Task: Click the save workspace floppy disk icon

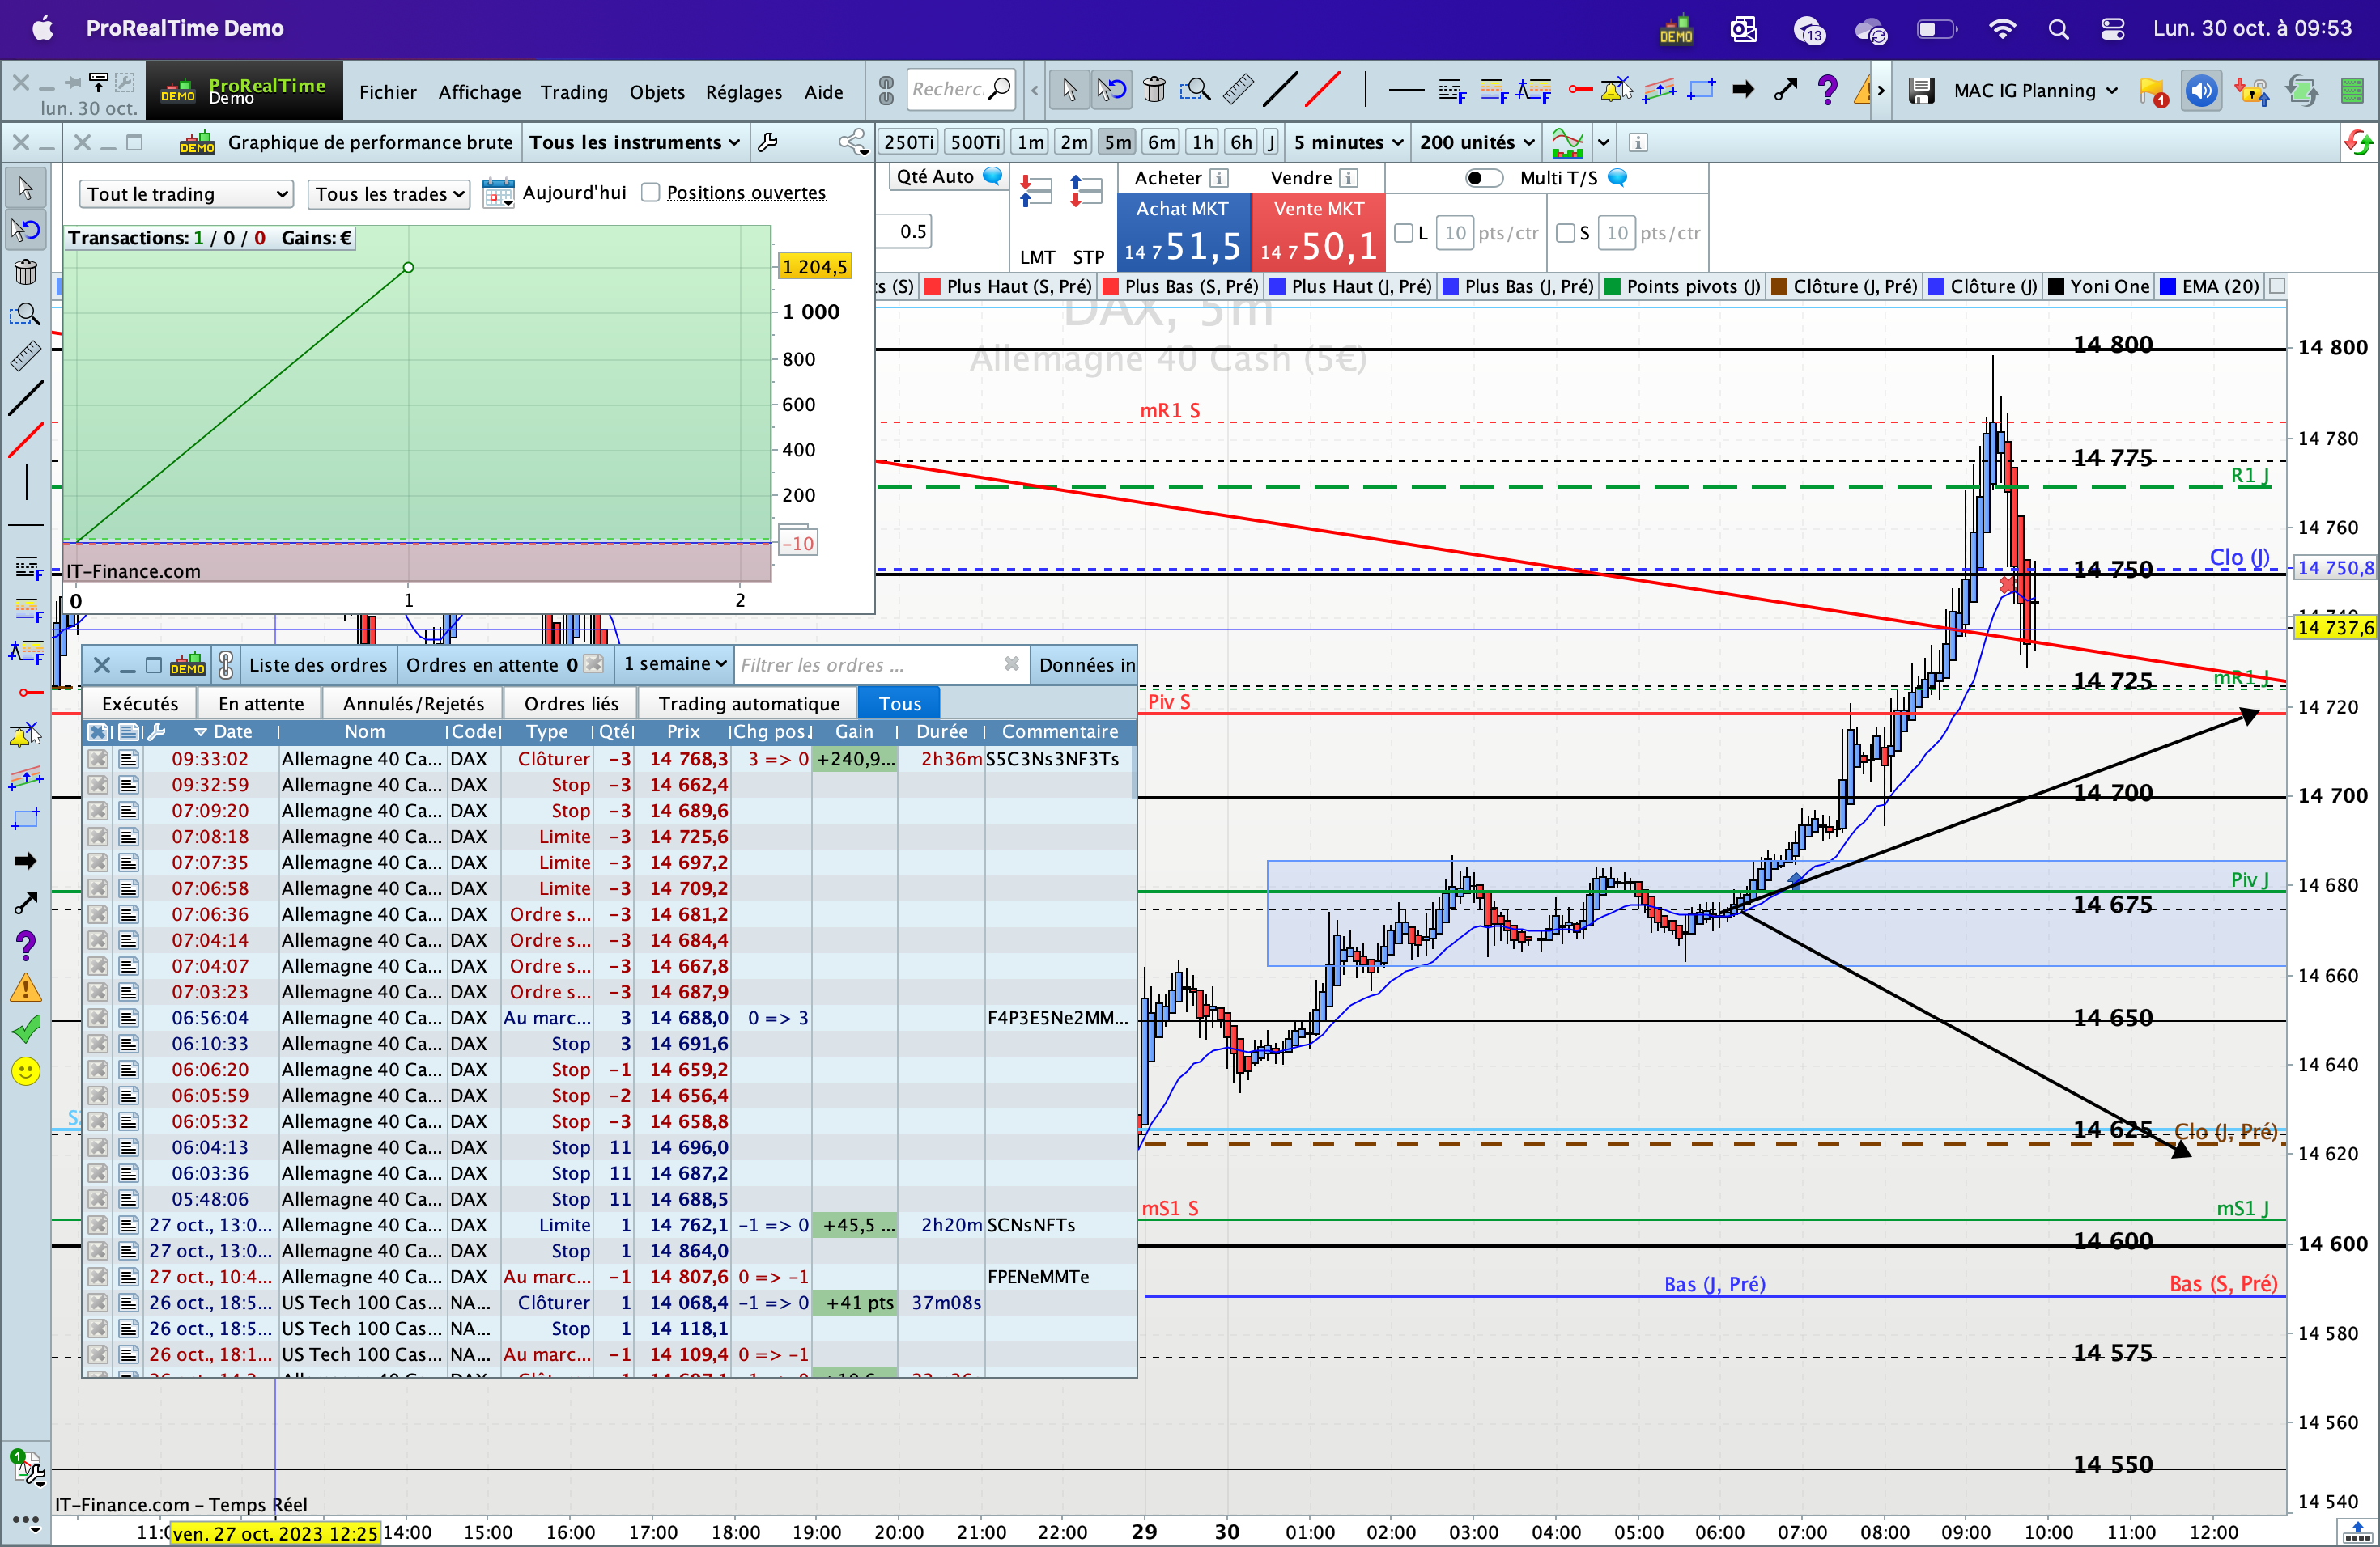Action: [x=1920, y=91]
